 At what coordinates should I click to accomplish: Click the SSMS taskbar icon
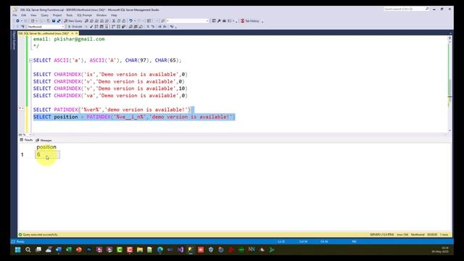(x=190, y=249)
